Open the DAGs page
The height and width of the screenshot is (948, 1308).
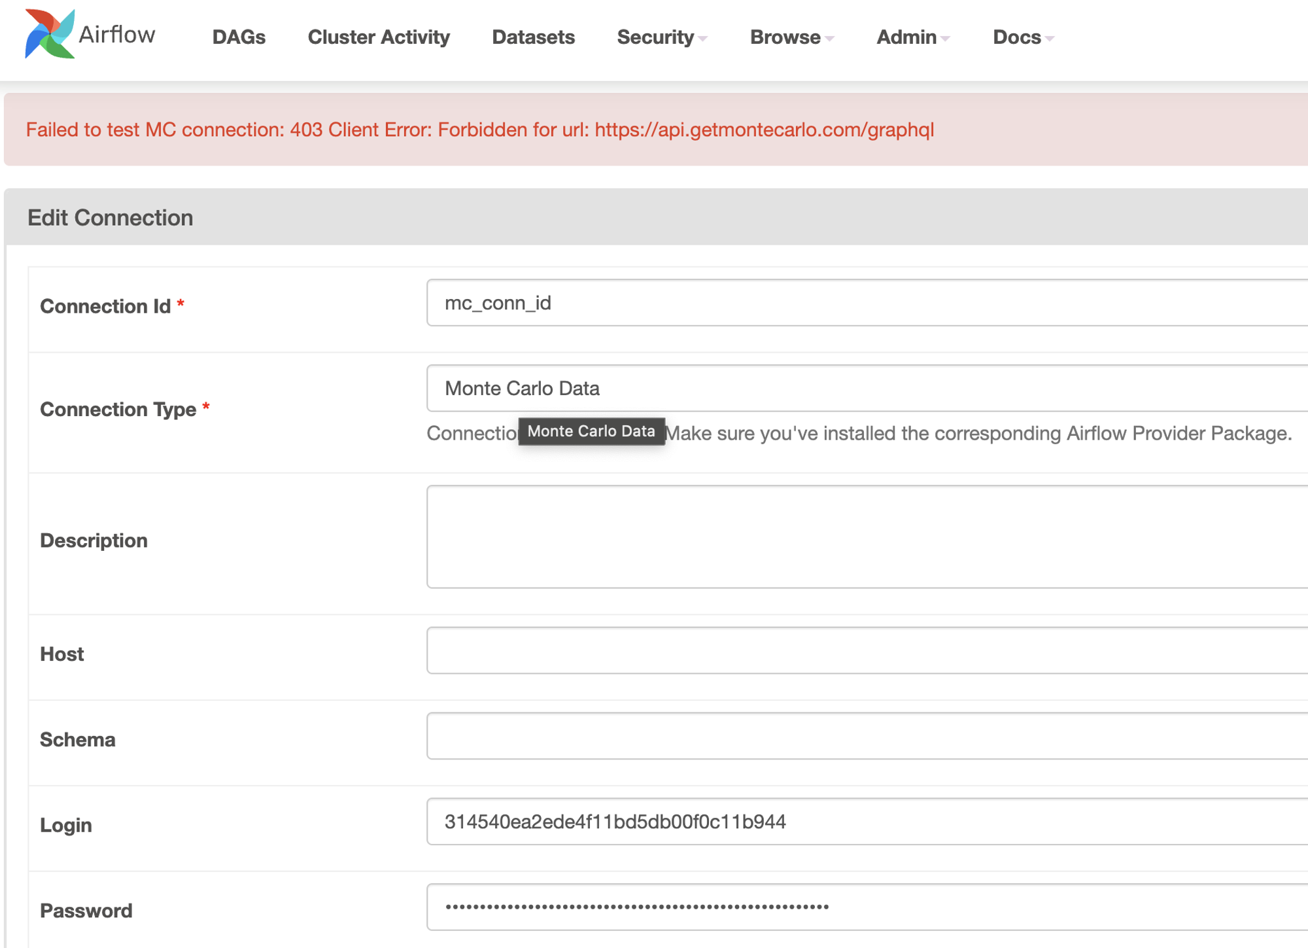click(x=238, y=37)
